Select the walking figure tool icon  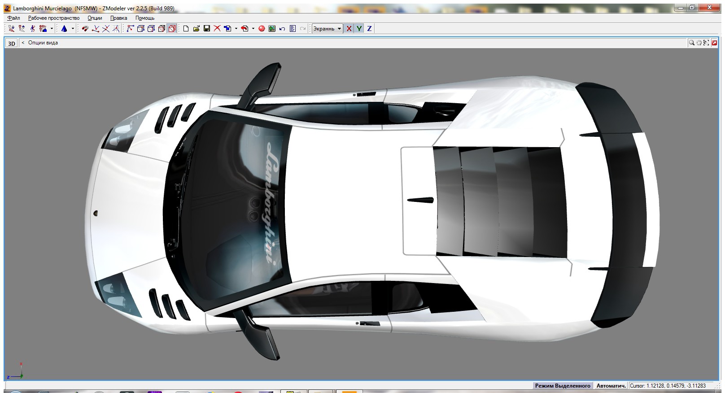[32, 29]
